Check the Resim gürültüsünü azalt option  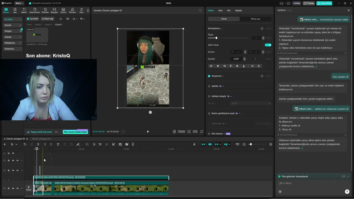209,113
